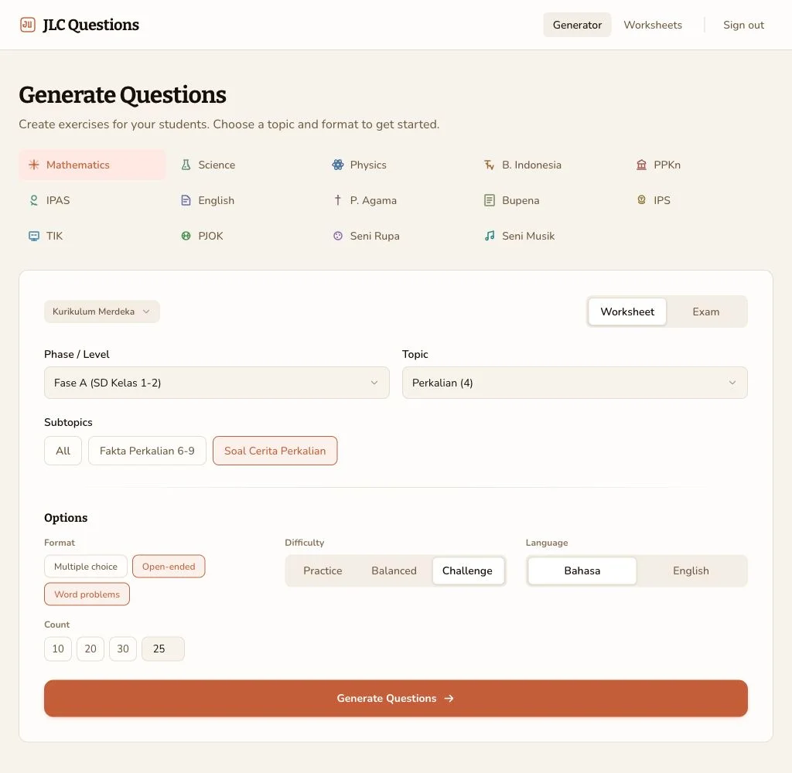792x773 pixels.
Task: Choose English in Language options
Action: (691, 570)
